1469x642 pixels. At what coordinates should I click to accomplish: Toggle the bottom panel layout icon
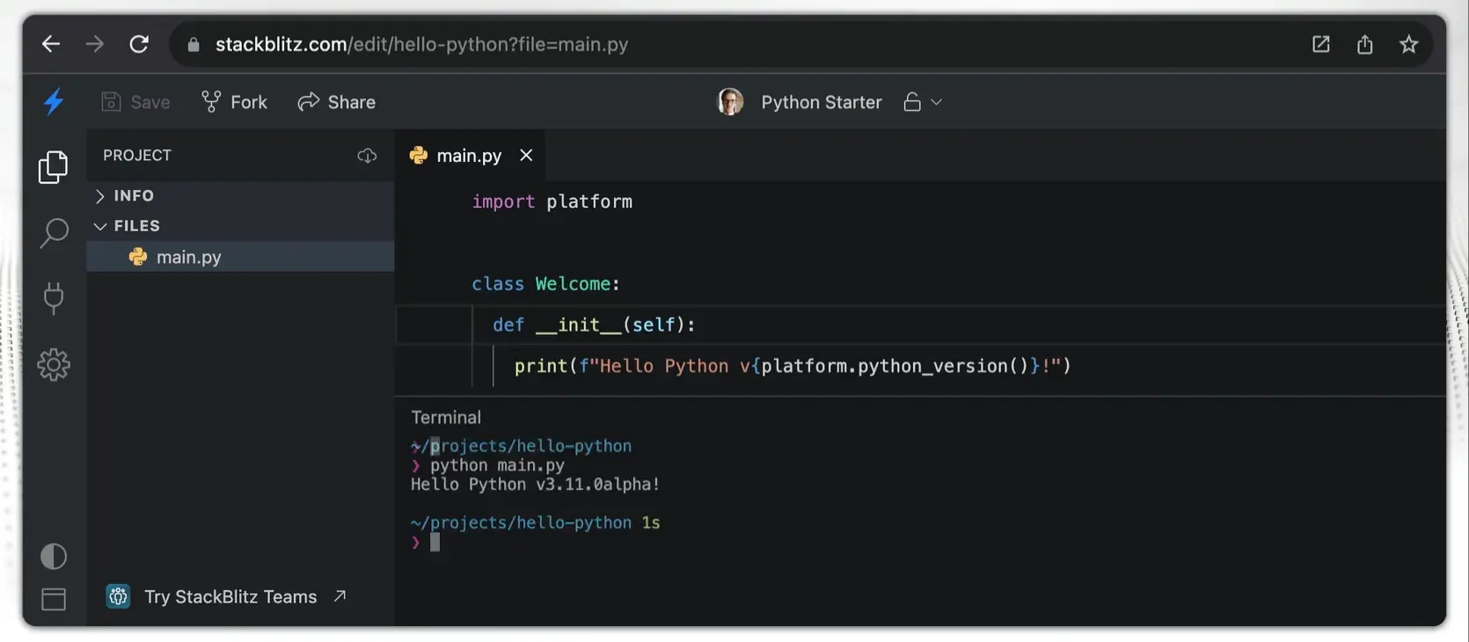point(54,599)
